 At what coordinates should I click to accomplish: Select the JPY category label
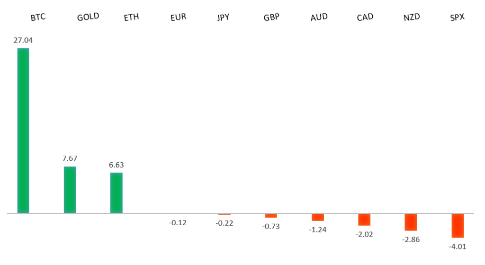coord(224,18)
